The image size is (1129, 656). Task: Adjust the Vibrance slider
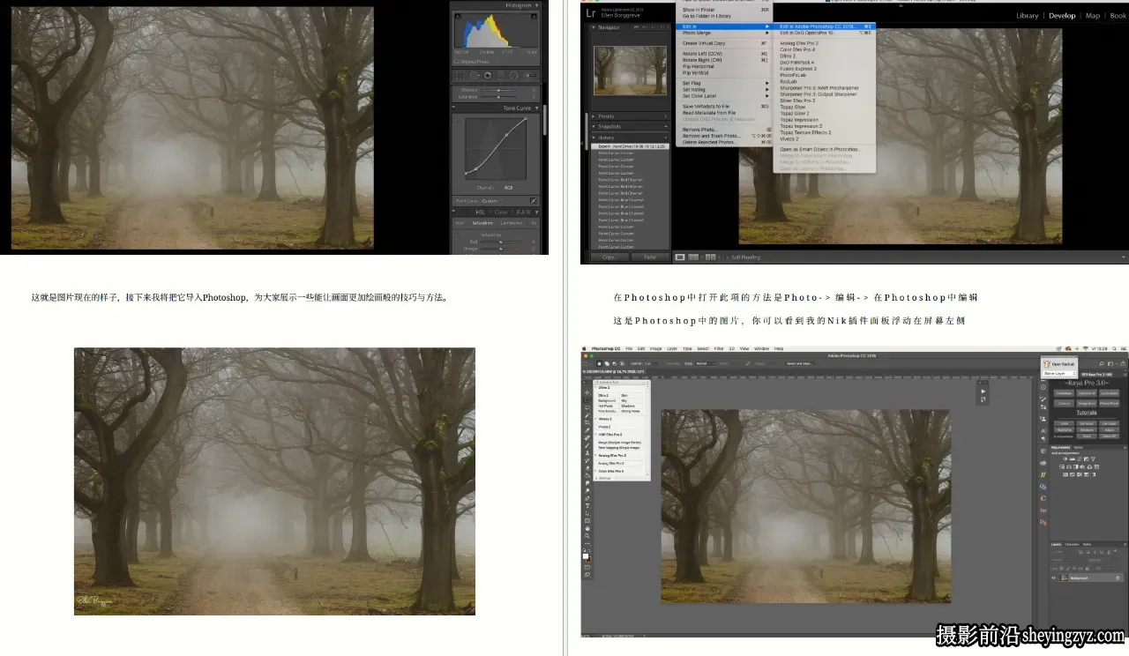pos(498,90)
